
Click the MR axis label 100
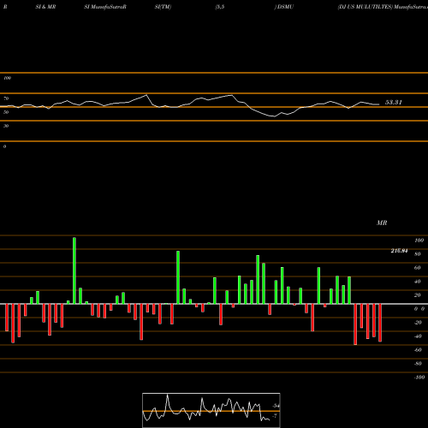[419, 241]
